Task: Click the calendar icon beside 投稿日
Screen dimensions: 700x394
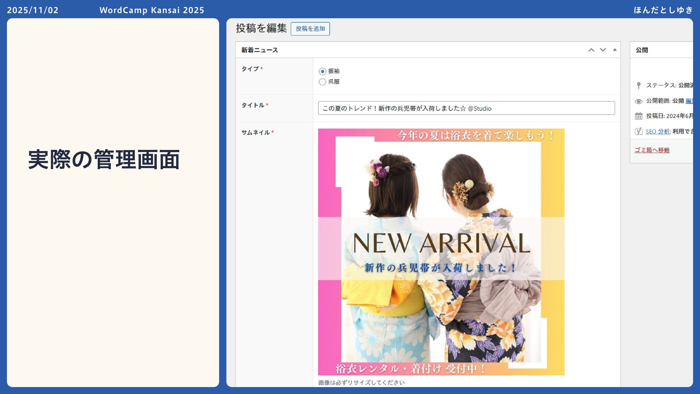Action: click(x=638, y=116)
